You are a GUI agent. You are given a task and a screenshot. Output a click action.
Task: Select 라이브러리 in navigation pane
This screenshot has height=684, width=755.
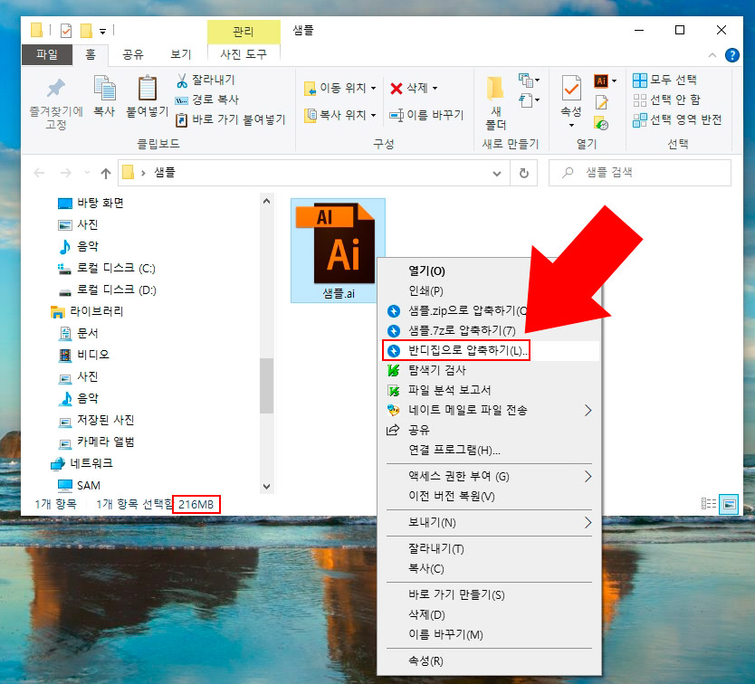[x=87, y=311]
